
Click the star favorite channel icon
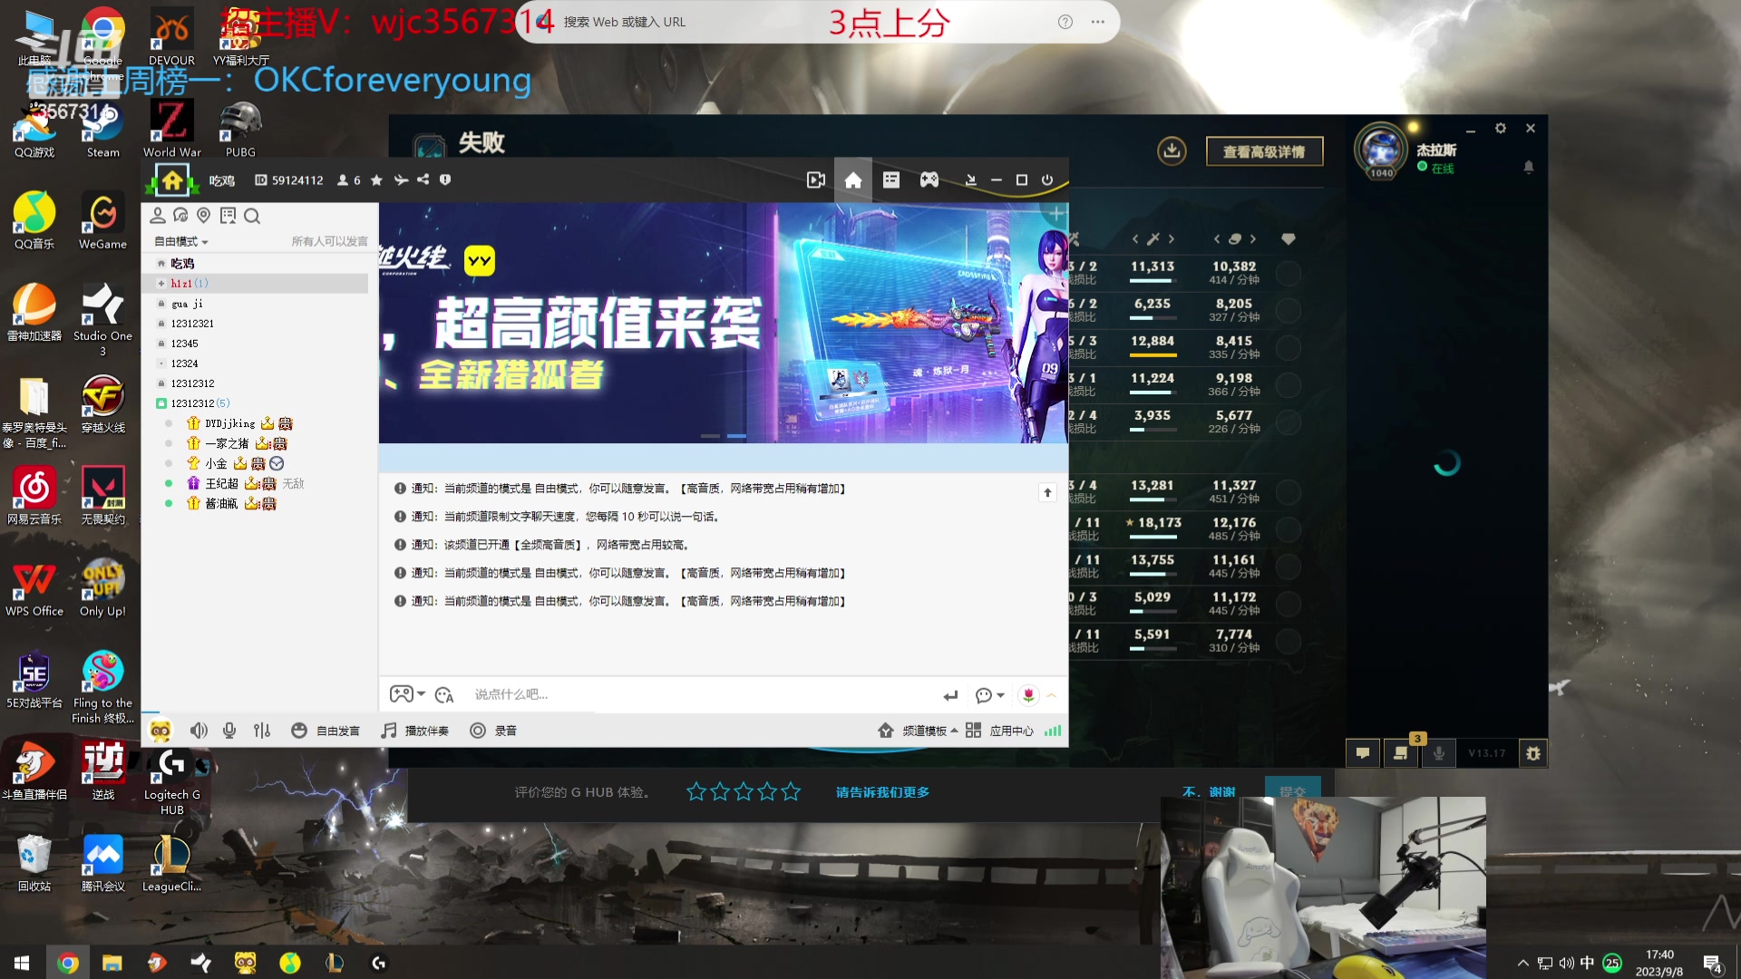376,180
